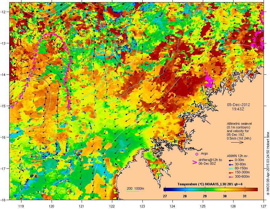Click the longitude axis label 124
This screenshot has width=270, height=209.
click(172, 206)
